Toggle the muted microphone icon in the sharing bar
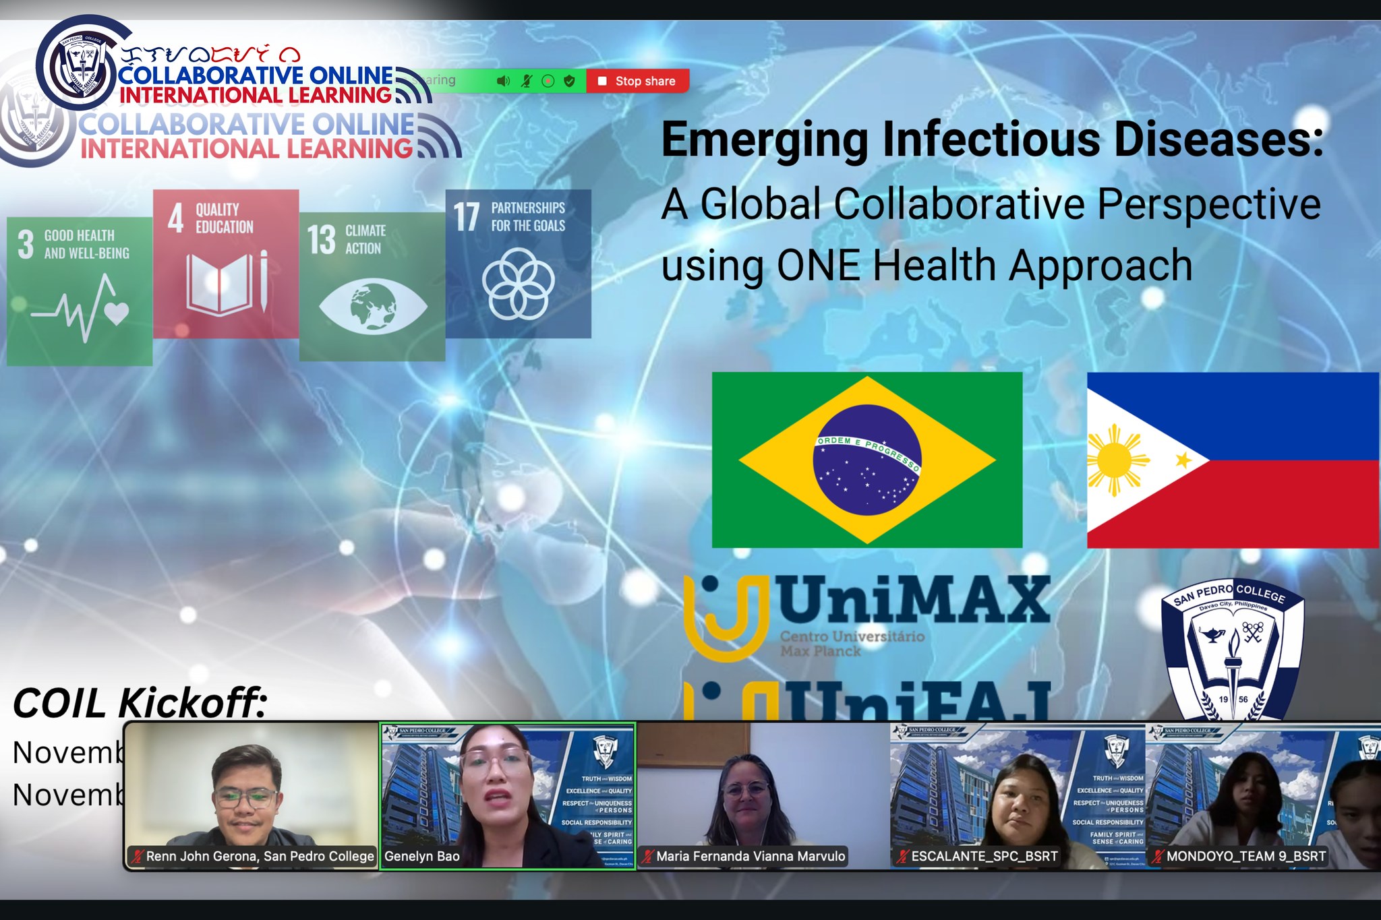 pyautogui.click(x=527, y=81)
